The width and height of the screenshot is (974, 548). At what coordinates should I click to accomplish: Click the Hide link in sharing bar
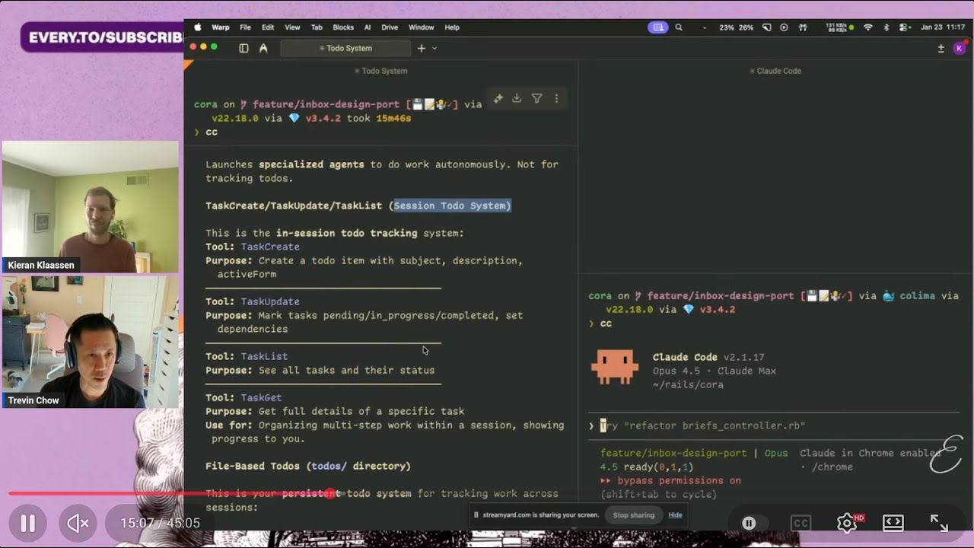point(675,515)
